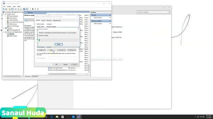Select Task Scheduler in the console tree
This screenshot has width=213, height=119.
pyautogui.click(x=13, y=16)
